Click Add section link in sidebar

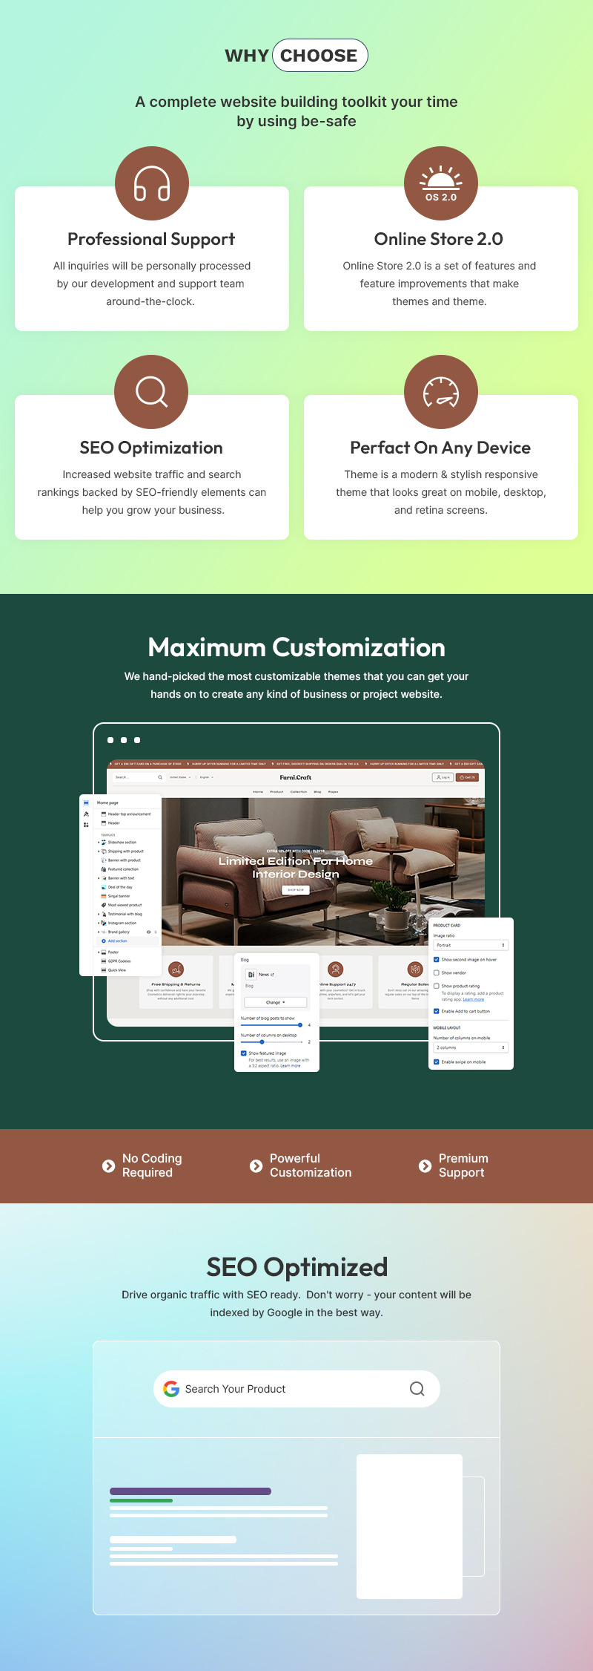click(117, 941)
